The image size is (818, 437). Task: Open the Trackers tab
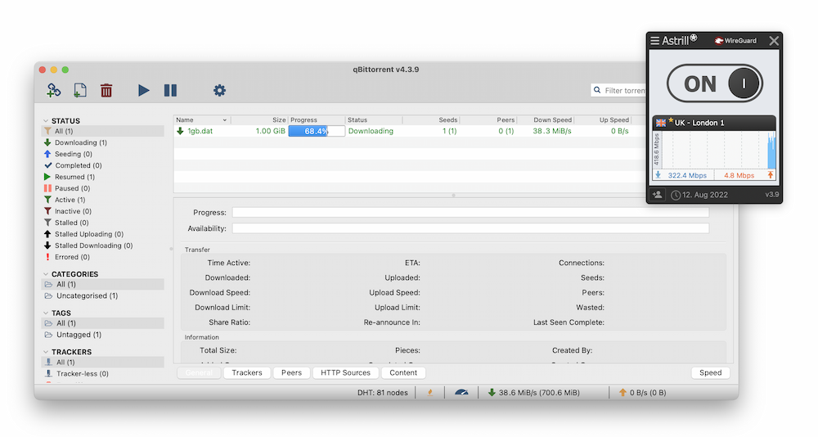tap(247, 373)
